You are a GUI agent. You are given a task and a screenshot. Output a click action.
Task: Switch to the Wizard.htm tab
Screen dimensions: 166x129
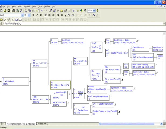42,124
